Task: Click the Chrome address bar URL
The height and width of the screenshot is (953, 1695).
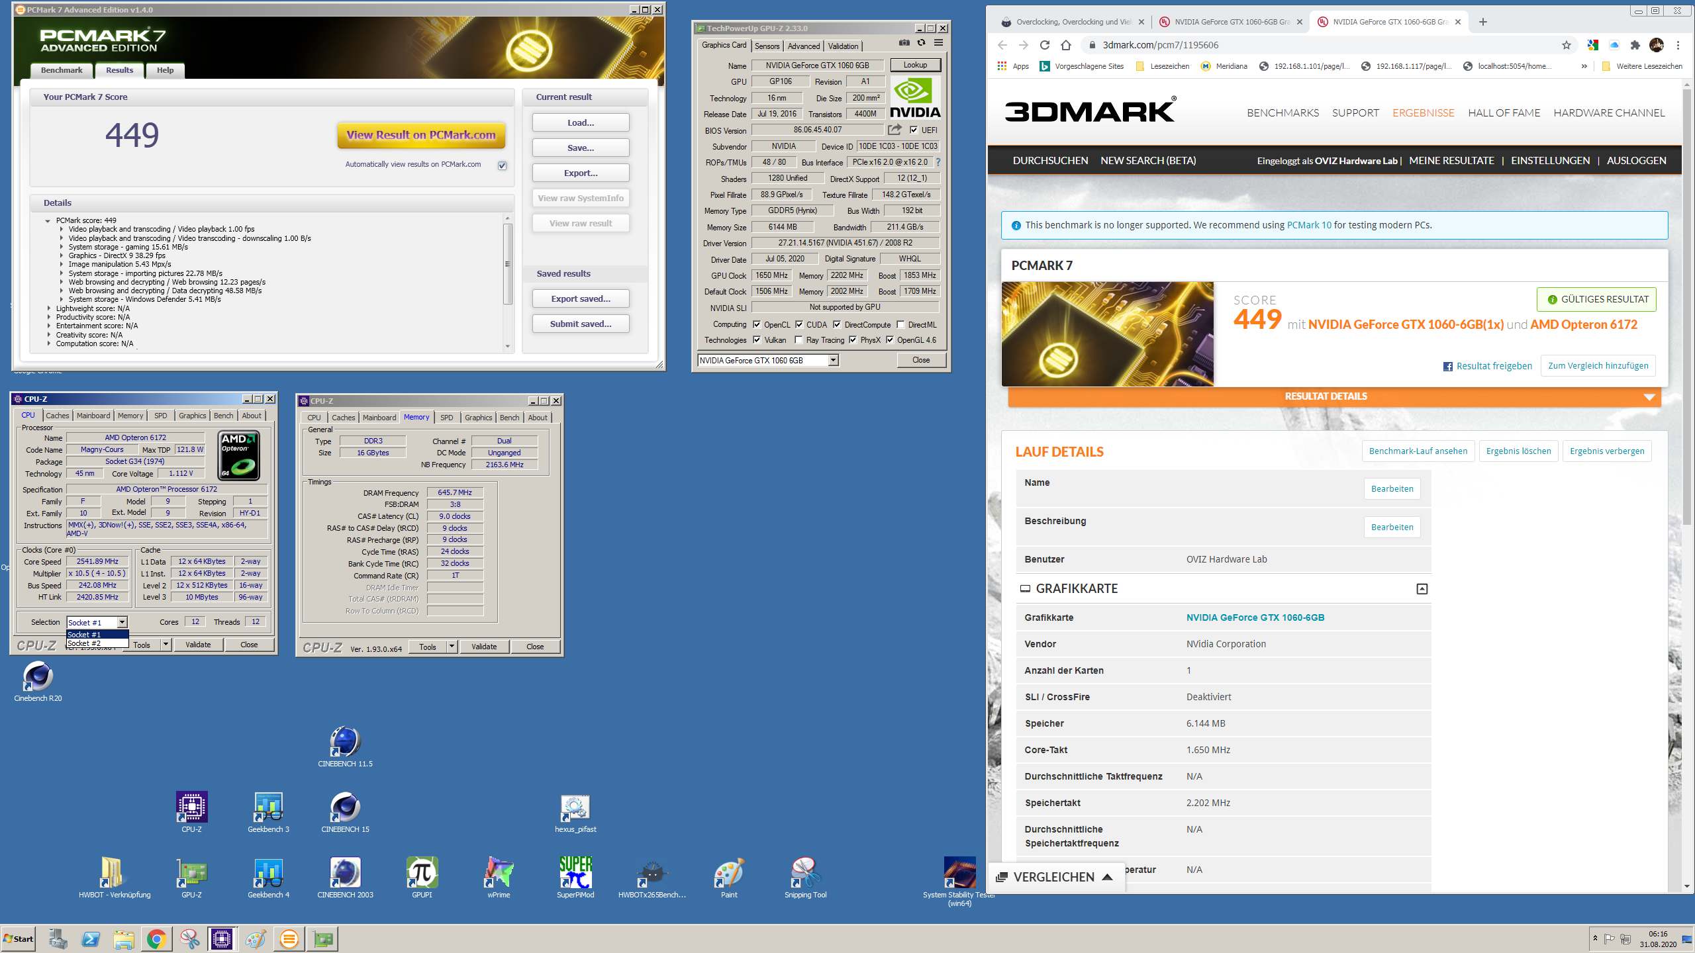Action: coord(1160,45)
